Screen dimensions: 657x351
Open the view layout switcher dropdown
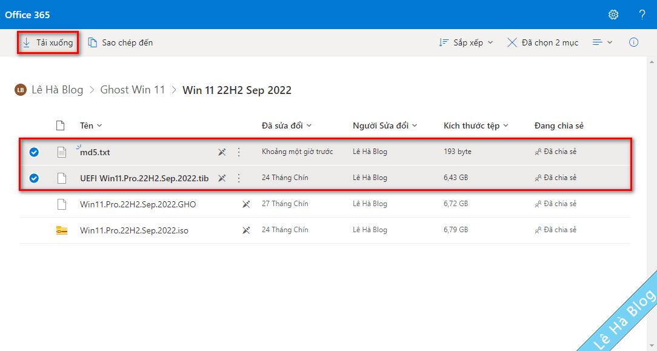click(x=602, y=42)
